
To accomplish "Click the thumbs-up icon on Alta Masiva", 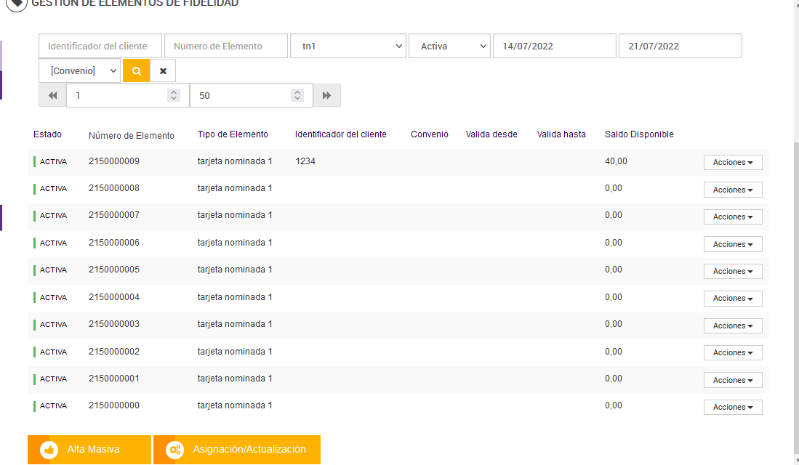I will pyautogui.click(x=49, y=450).
